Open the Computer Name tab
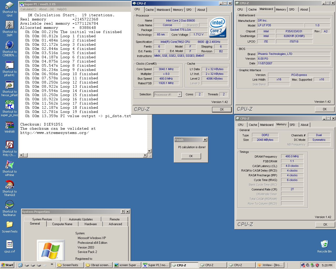 62,224
